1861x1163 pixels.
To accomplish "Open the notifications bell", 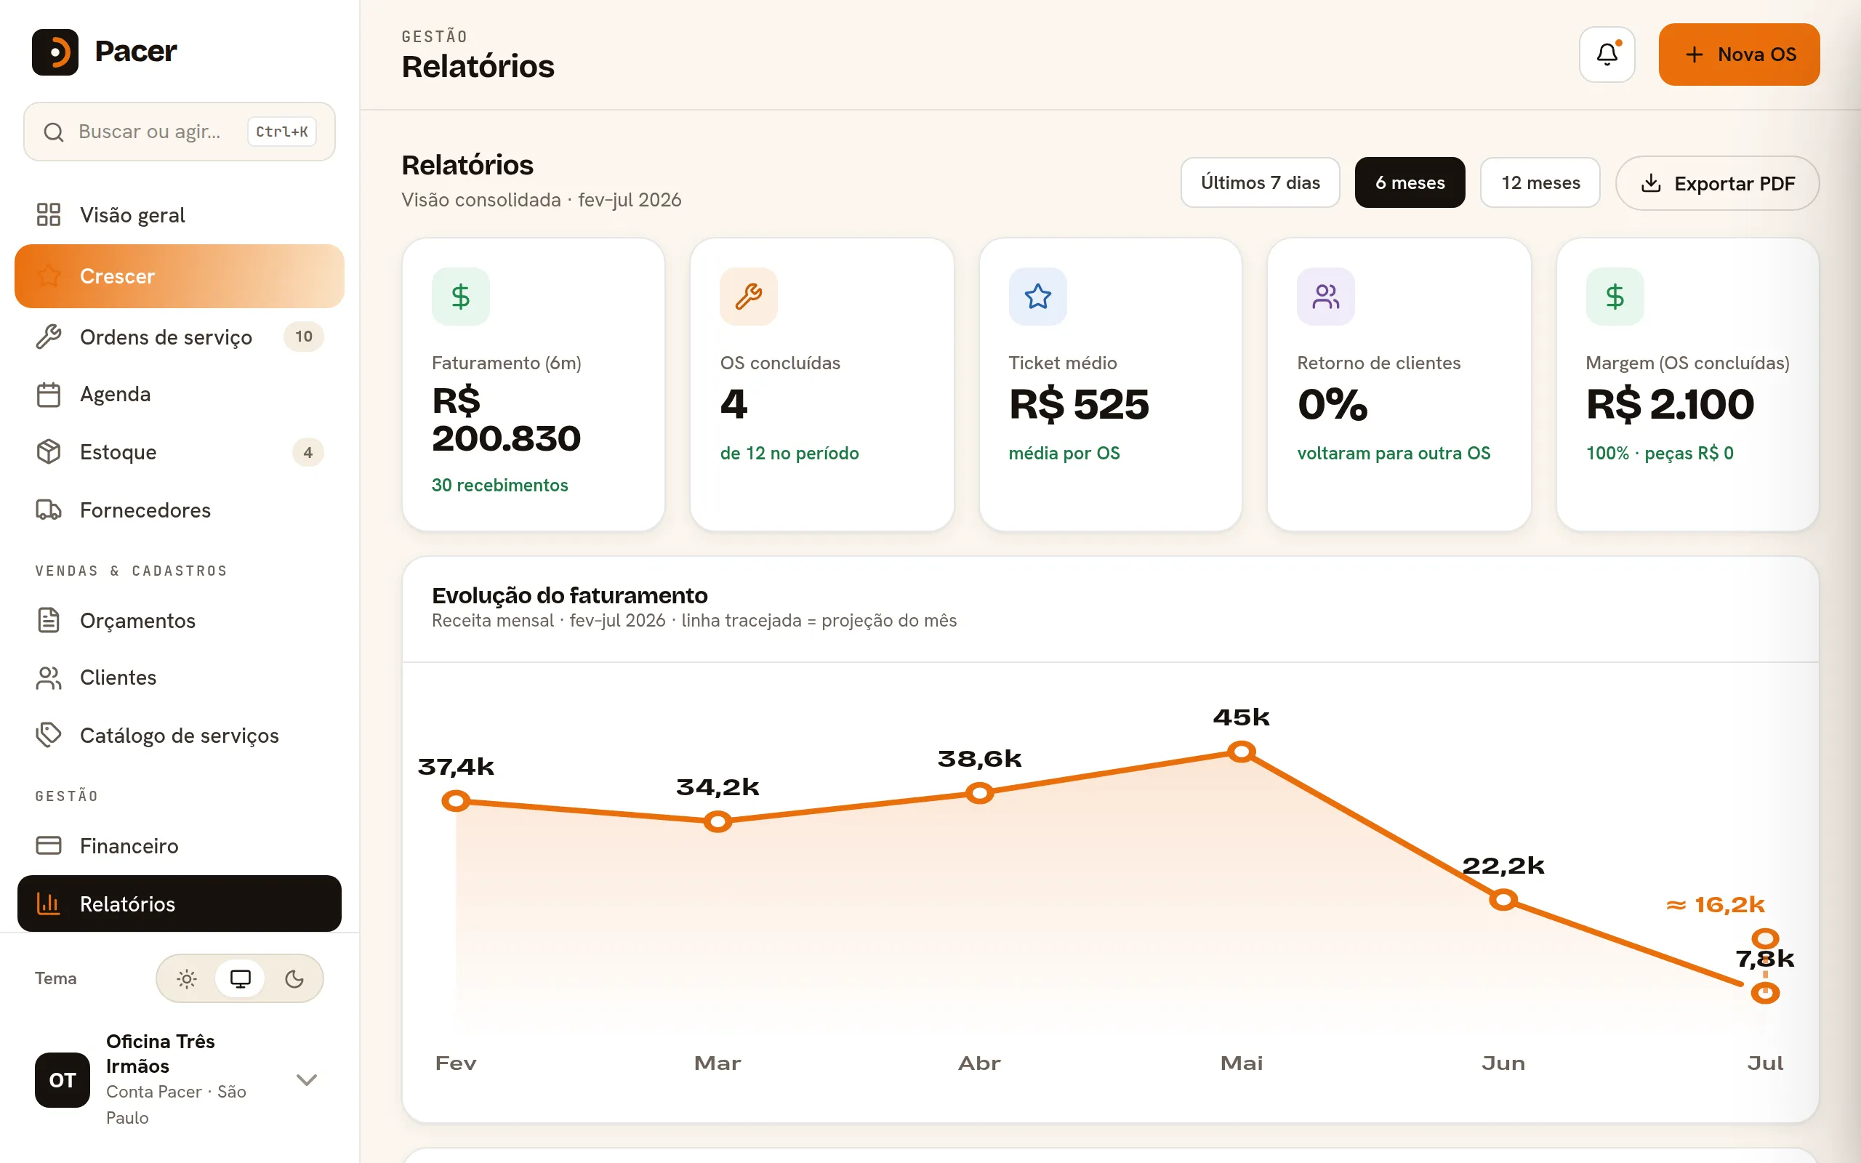I will (1607, 54).
